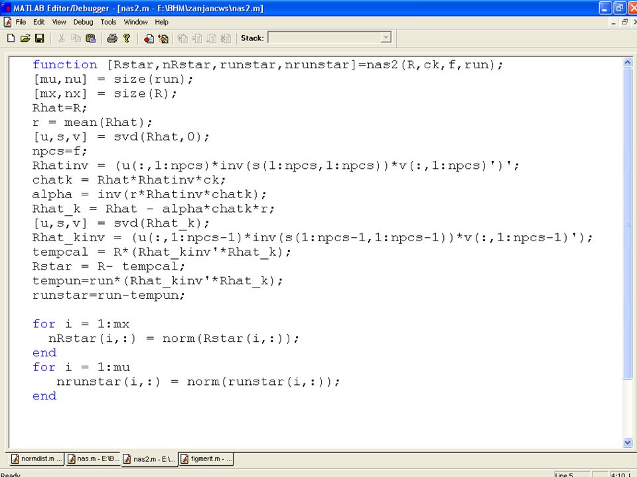Open the Window menu
The height and width of the screenshot is (477, 637).
(135, 22)
